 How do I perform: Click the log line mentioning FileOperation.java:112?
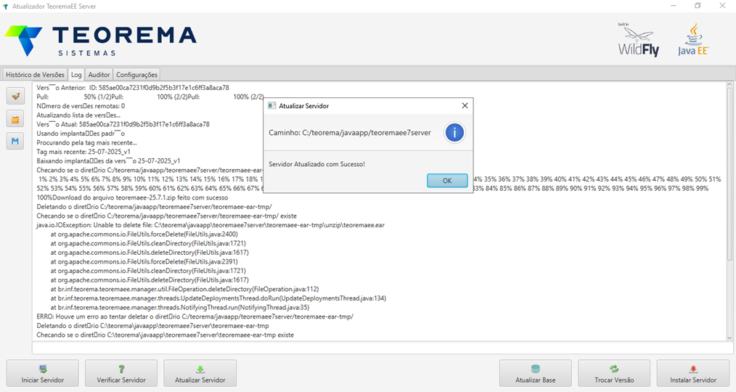click(184, 289)
